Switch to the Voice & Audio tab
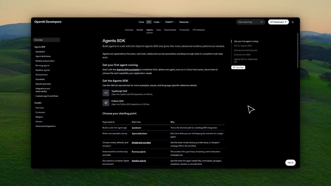 point(170,30)
